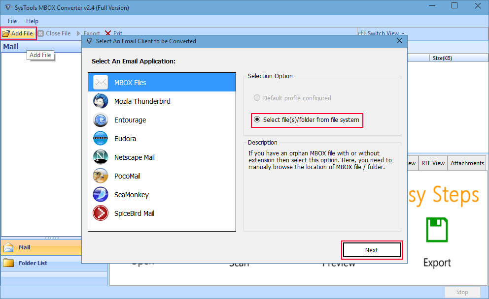Choose the Eudora icon
The height and width of the screenshot is (299, 489).
(x=101, y=139)
